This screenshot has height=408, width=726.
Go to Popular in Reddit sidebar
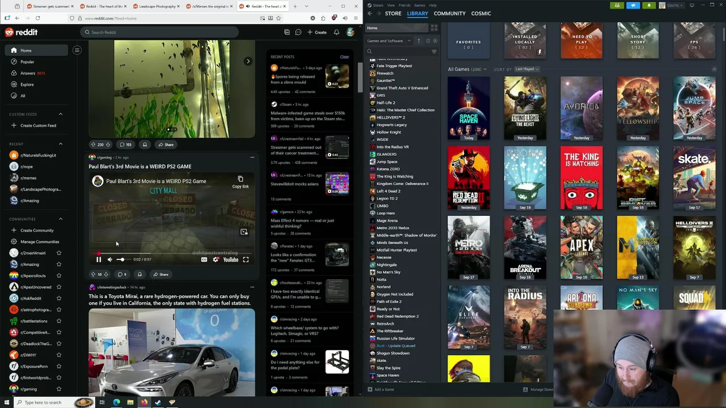36,62
